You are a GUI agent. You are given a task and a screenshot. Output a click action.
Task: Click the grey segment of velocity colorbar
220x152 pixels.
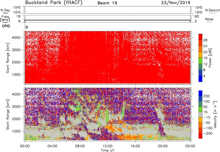point(200,115)
